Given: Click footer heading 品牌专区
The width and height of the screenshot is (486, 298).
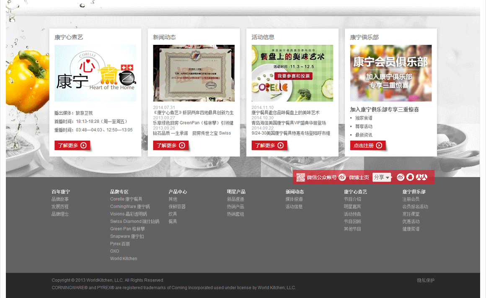Looking at the screenshot, I should tap(119, 192).
